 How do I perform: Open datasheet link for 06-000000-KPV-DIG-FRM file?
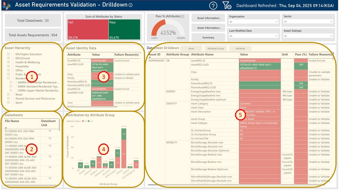coord(50,138)
